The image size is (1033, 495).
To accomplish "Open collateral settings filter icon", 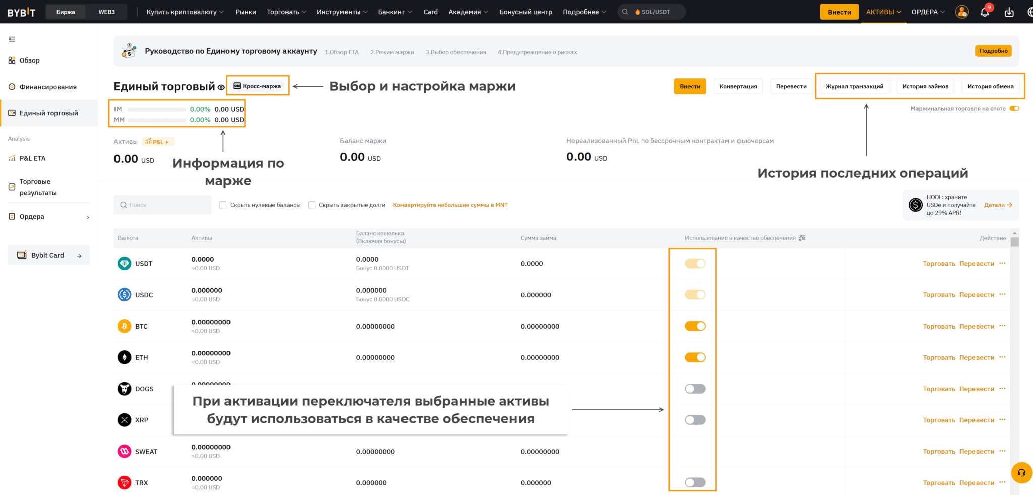I will click(802, 238).
